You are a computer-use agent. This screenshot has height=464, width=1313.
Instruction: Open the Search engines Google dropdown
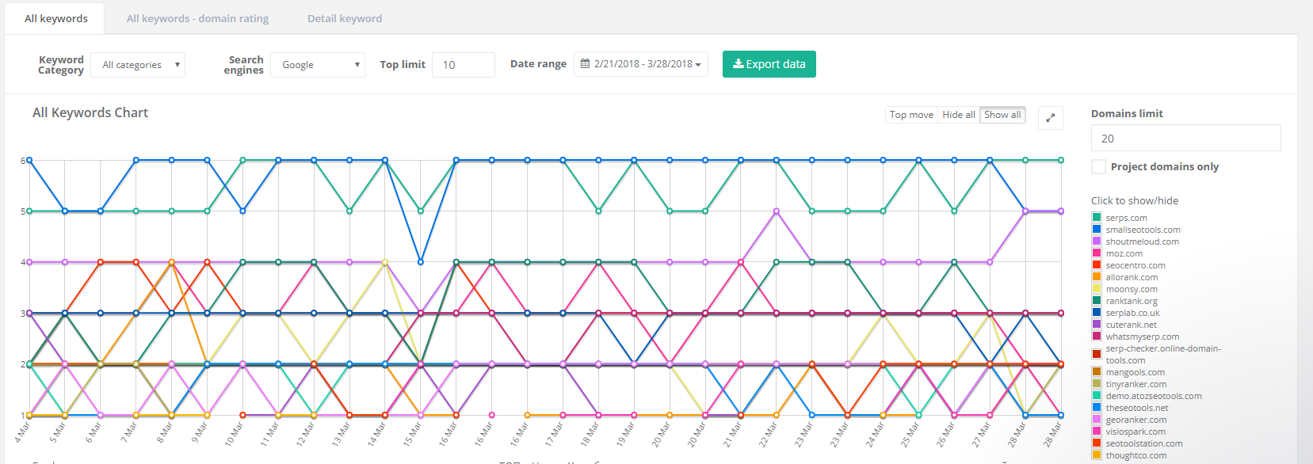pos(318,65)
